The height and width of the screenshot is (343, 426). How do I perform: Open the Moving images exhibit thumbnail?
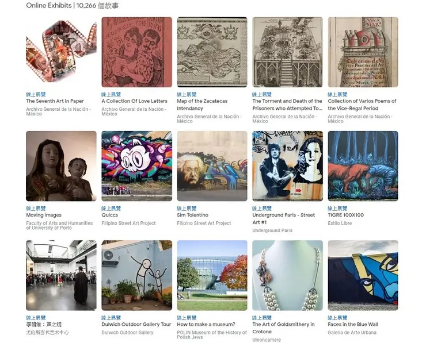tap(61, 166)
